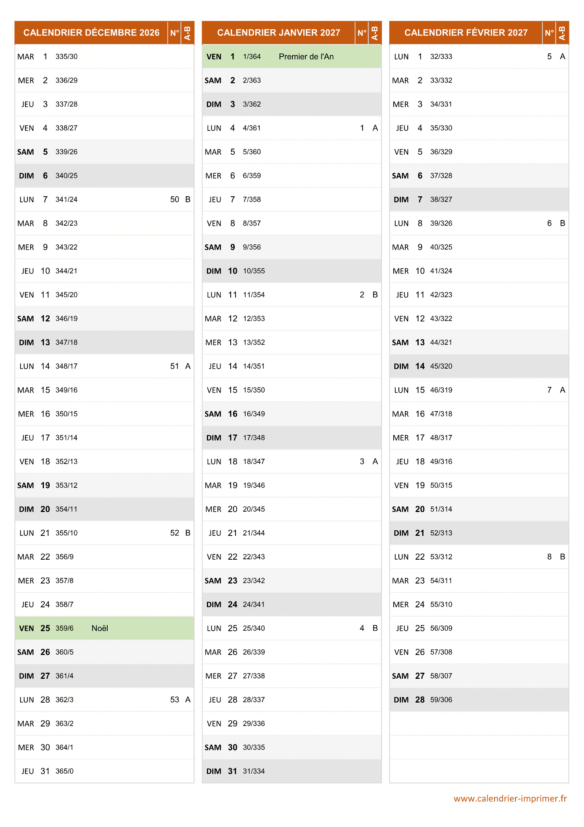Click Monday January 4 week 1 row
Screen dimensions: 584x827
click(x=292, y=128)
